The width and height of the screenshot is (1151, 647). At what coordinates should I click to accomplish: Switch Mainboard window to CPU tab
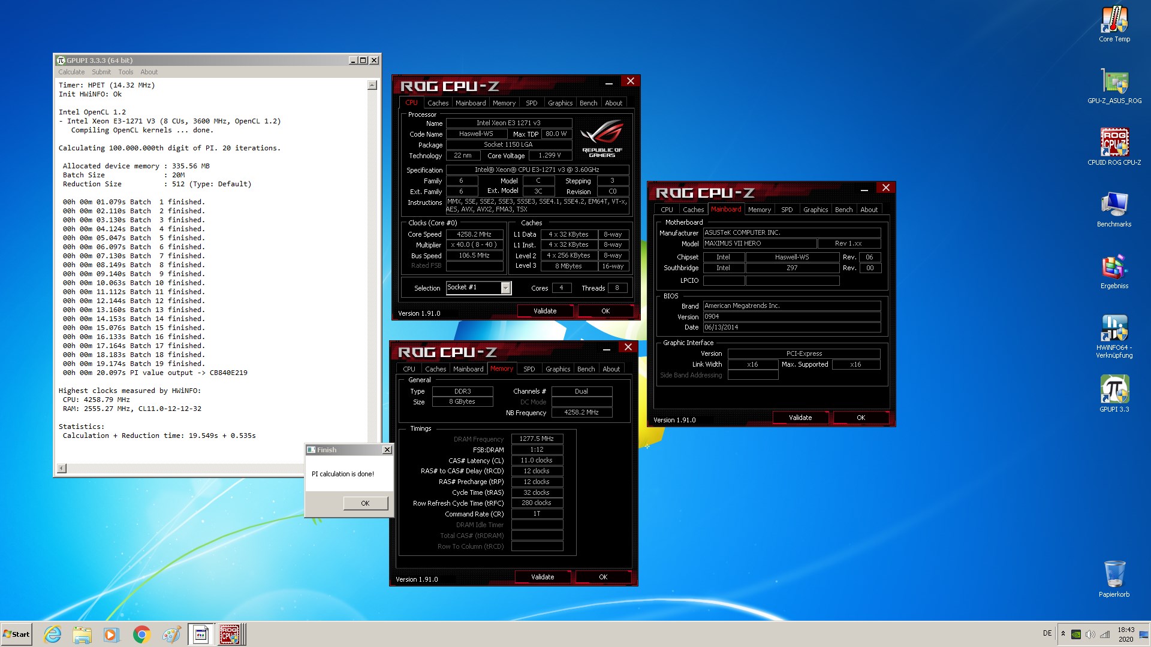click(667, 210)
